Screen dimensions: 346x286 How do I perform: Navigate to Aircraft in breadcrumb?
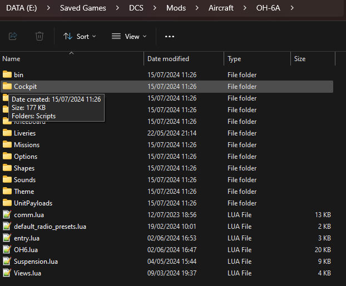[221, 8]
